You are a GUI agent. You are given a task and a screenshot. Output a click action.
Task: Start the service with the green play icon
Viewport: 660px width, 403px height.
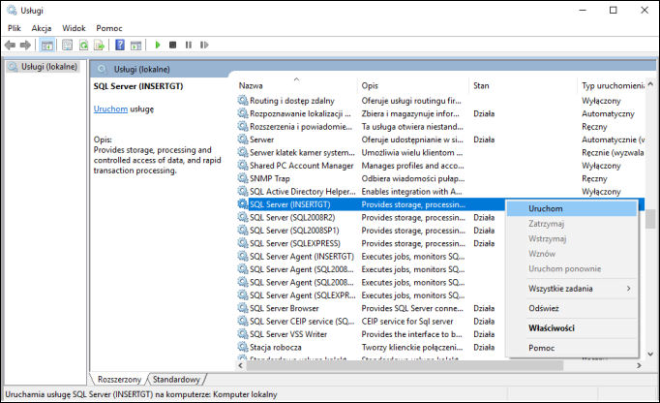point(158,45)
